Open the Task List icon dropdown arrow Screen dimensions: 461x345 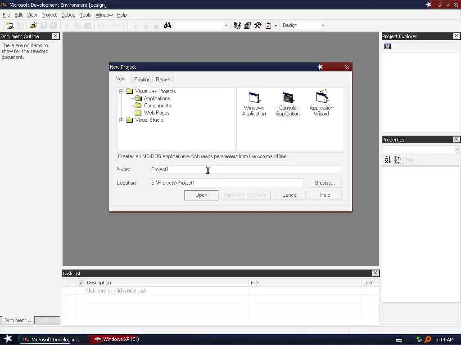point(276,26)
